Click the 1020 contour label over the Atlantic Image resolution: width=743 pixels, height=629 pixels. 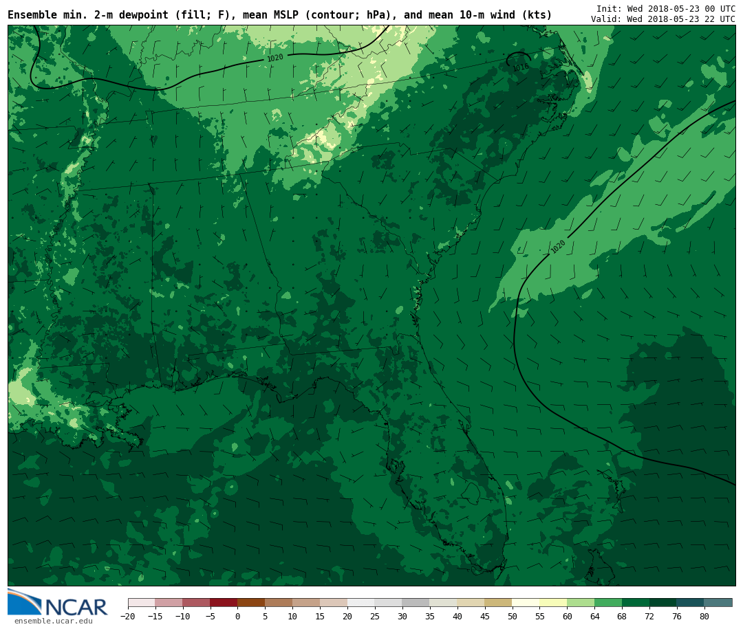[x=558, y=247]
